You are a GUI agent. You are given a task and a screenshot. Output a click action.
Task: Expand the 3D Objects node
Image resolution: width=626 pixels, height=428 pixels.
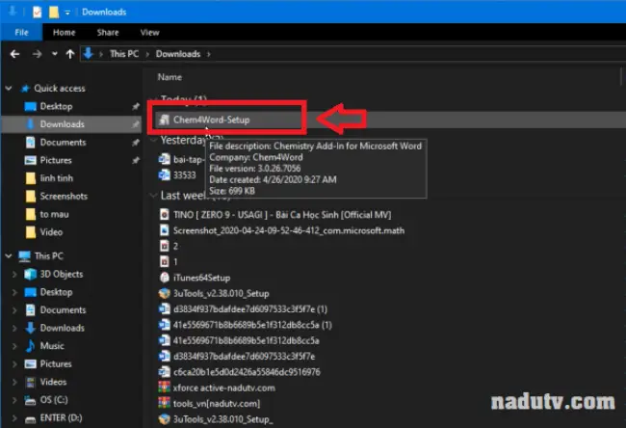click(14, 274)
